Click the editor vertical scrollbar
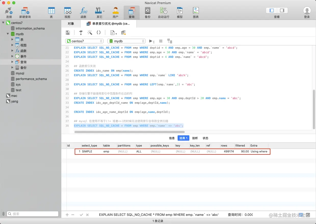Viewport: 316px width, 224px height. pos(314,110)
